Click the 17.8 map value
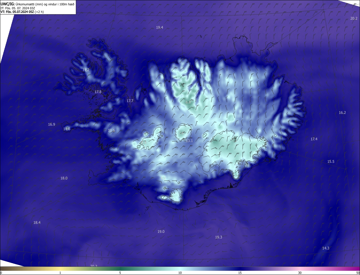 (x=98, y=92)
